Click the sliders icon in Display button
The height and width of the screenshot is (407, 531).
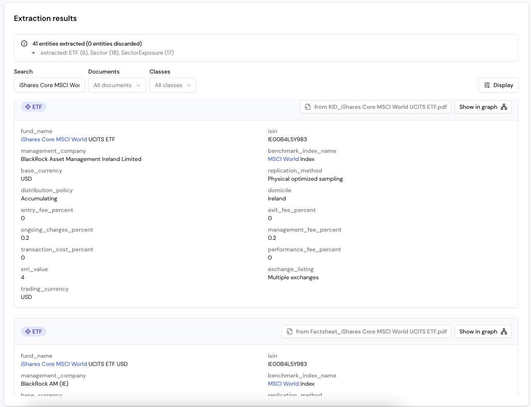pyautogui.click(x=487, y=85)
